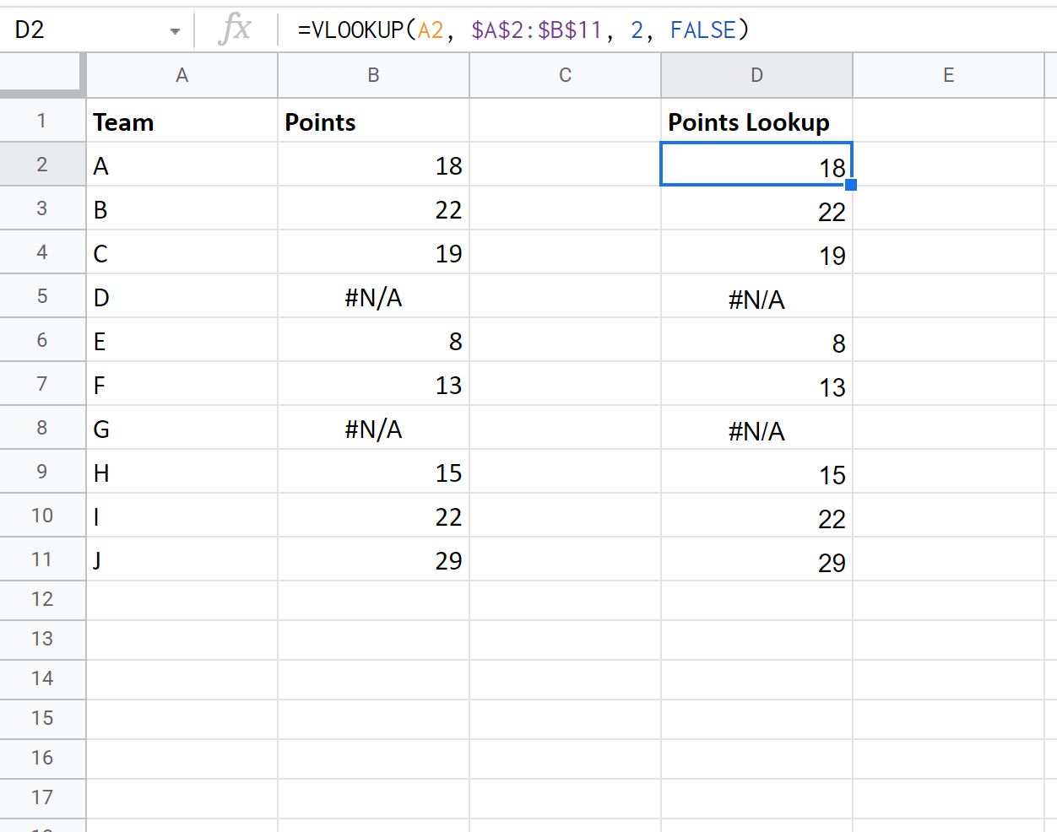The image size is (1057, 832).
Task: Click the Team header cell
Action: pos(182,121)
